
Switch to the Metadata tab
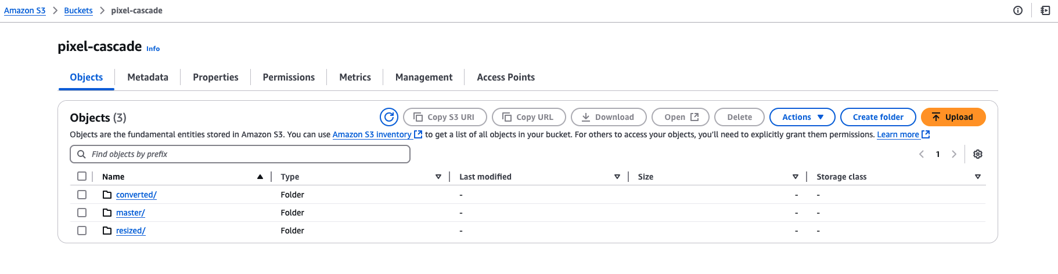(147, 77)
